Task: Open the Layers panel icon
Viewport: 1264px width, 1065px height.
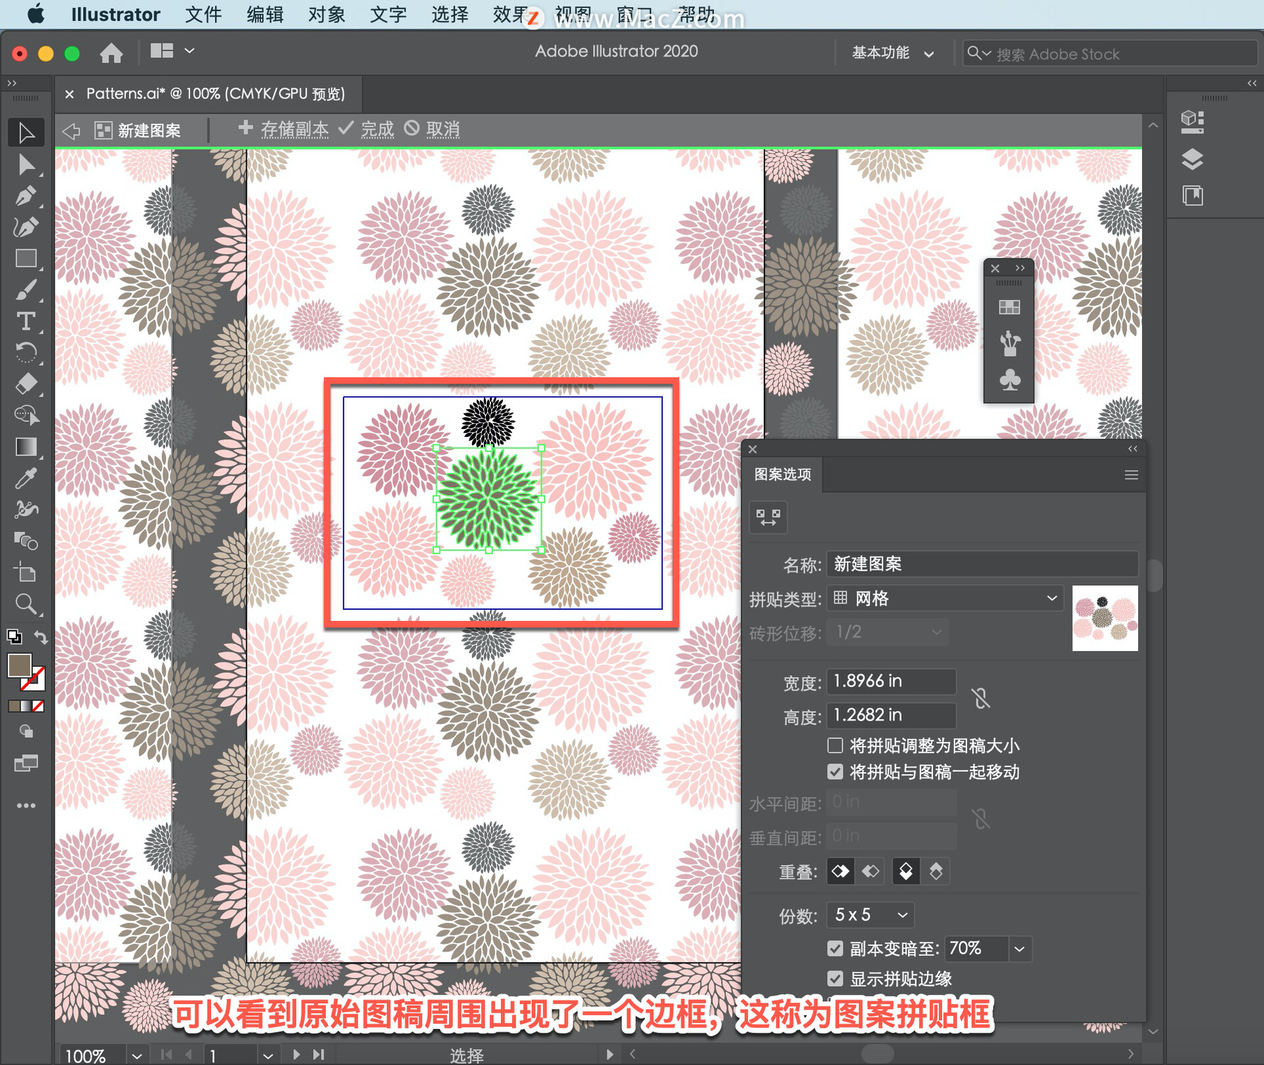Action: point(1192,159)
